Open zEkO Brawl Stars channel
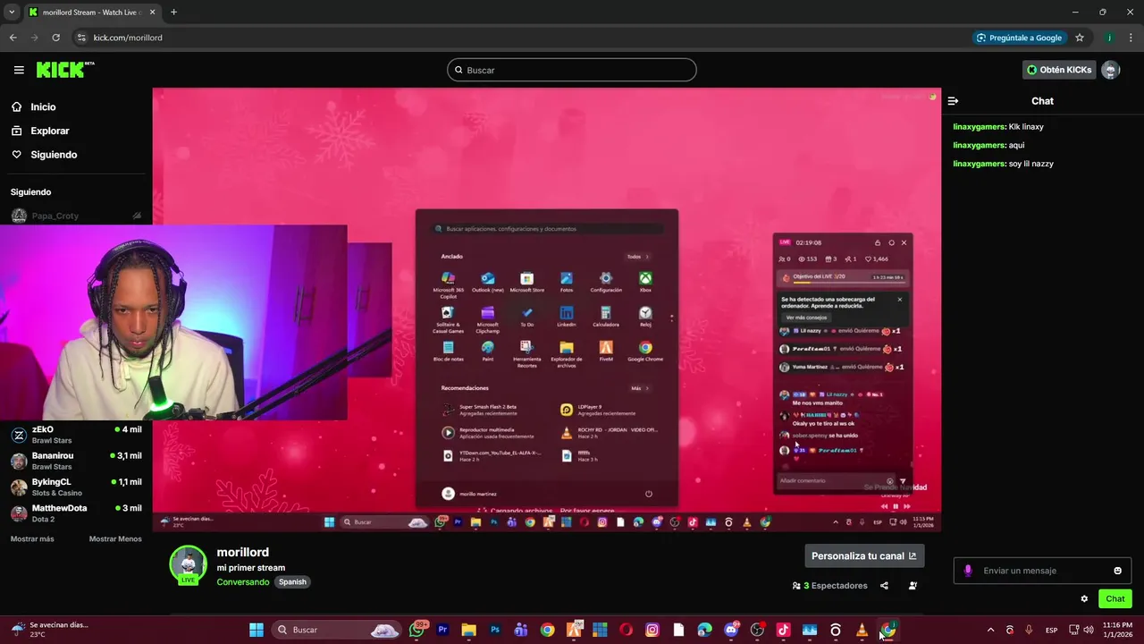 point(76,435)
